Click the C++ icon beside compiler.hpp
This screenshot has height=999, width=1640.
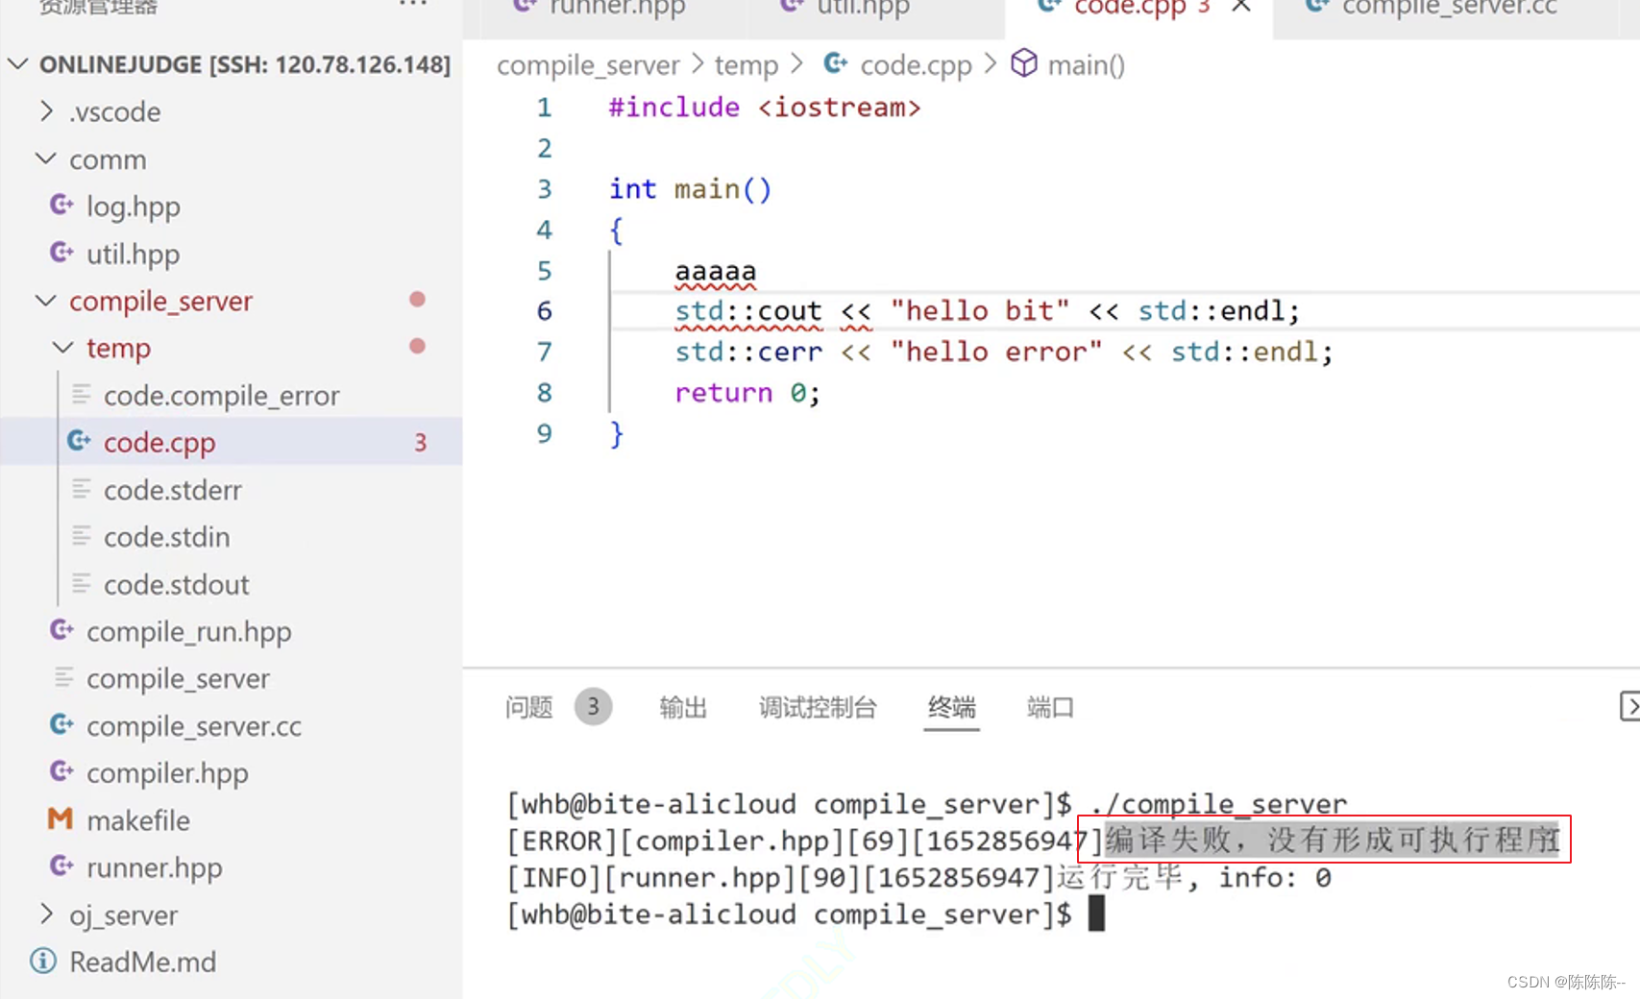61,771
